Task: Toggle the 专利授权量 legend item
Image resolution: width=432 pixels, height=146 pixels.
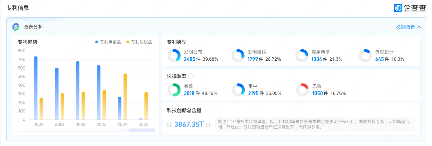Action: coord(139,42)
